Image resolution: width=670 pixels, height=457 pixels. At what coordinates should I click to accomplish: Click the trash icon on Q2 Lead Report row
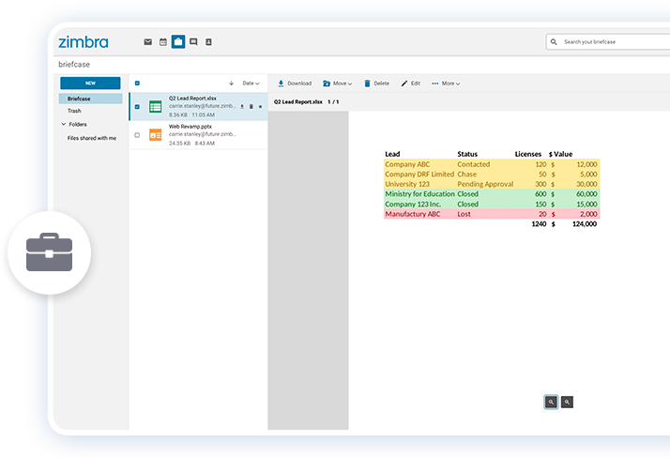pyautogui.click(x=251, y=106)
